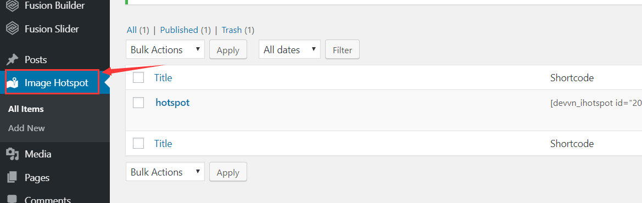The height and width of the screenshot is (203, 642).
Task: Open the bottom Bulk Actions dropdown
Action: click(165, 172)
